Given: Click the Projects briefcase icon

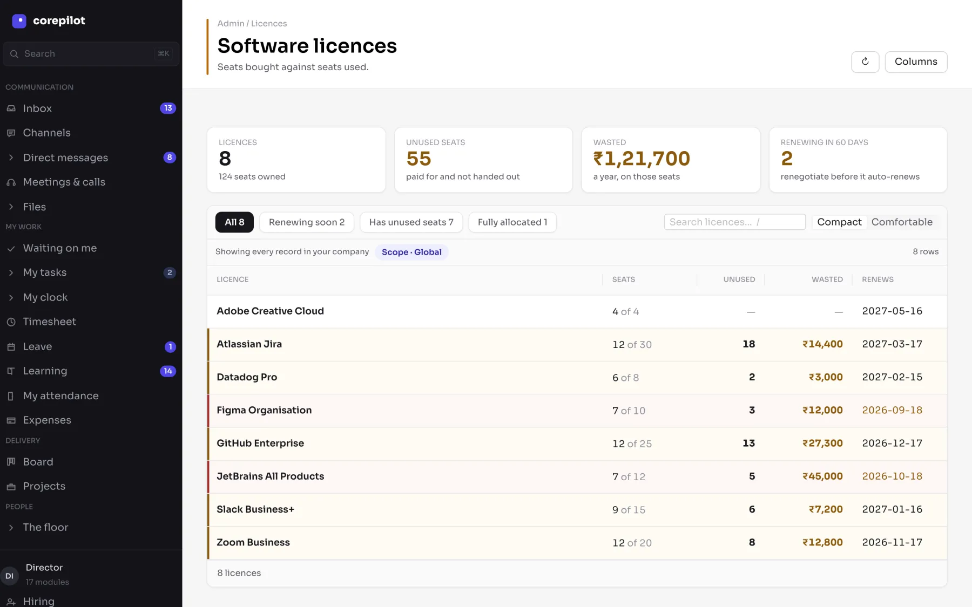Looking at the screenshot, I should pos(11,486).
